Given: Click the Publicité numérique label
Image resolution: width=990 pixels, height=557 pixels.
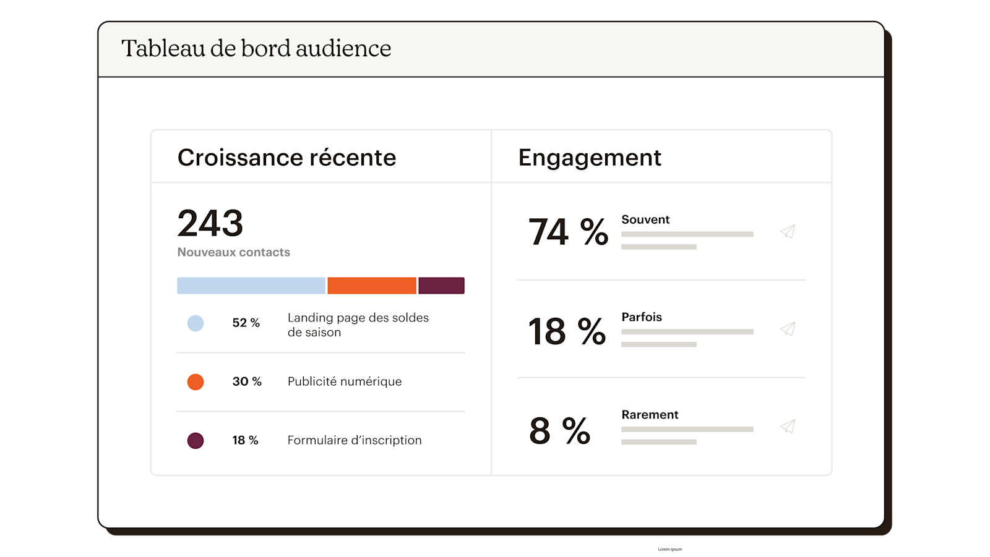Looking at the screenshot, I should (345, 381).
